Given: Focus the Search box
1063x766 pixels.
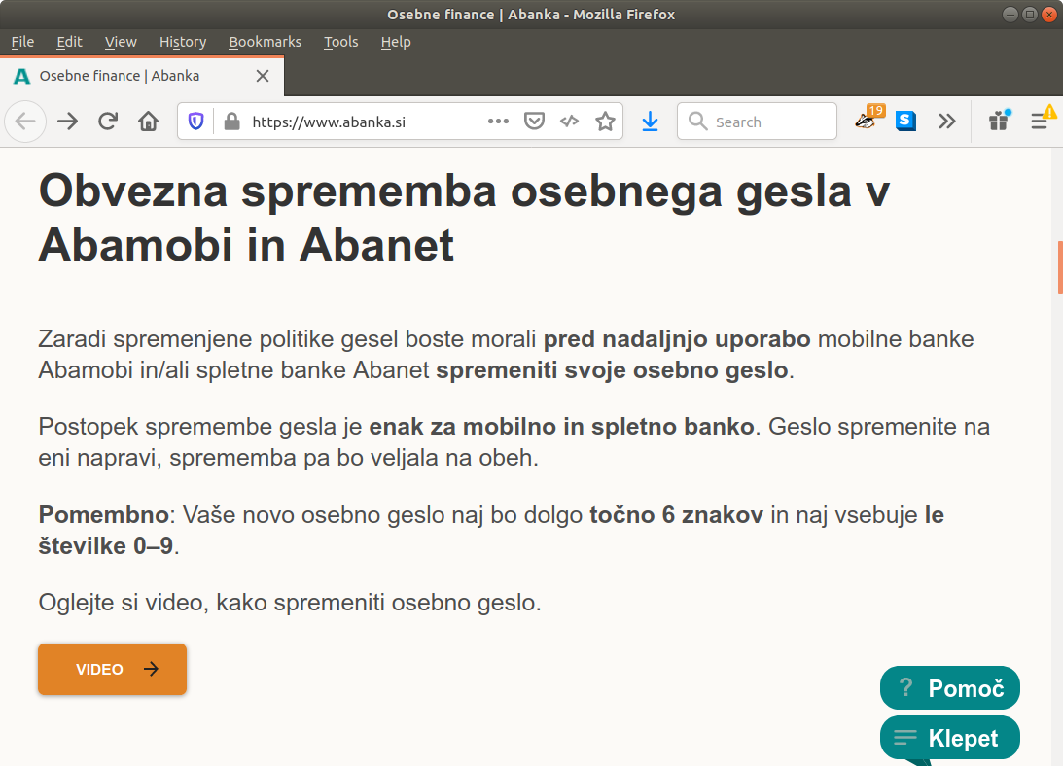Looking at the screenshot, I should 758,122.
